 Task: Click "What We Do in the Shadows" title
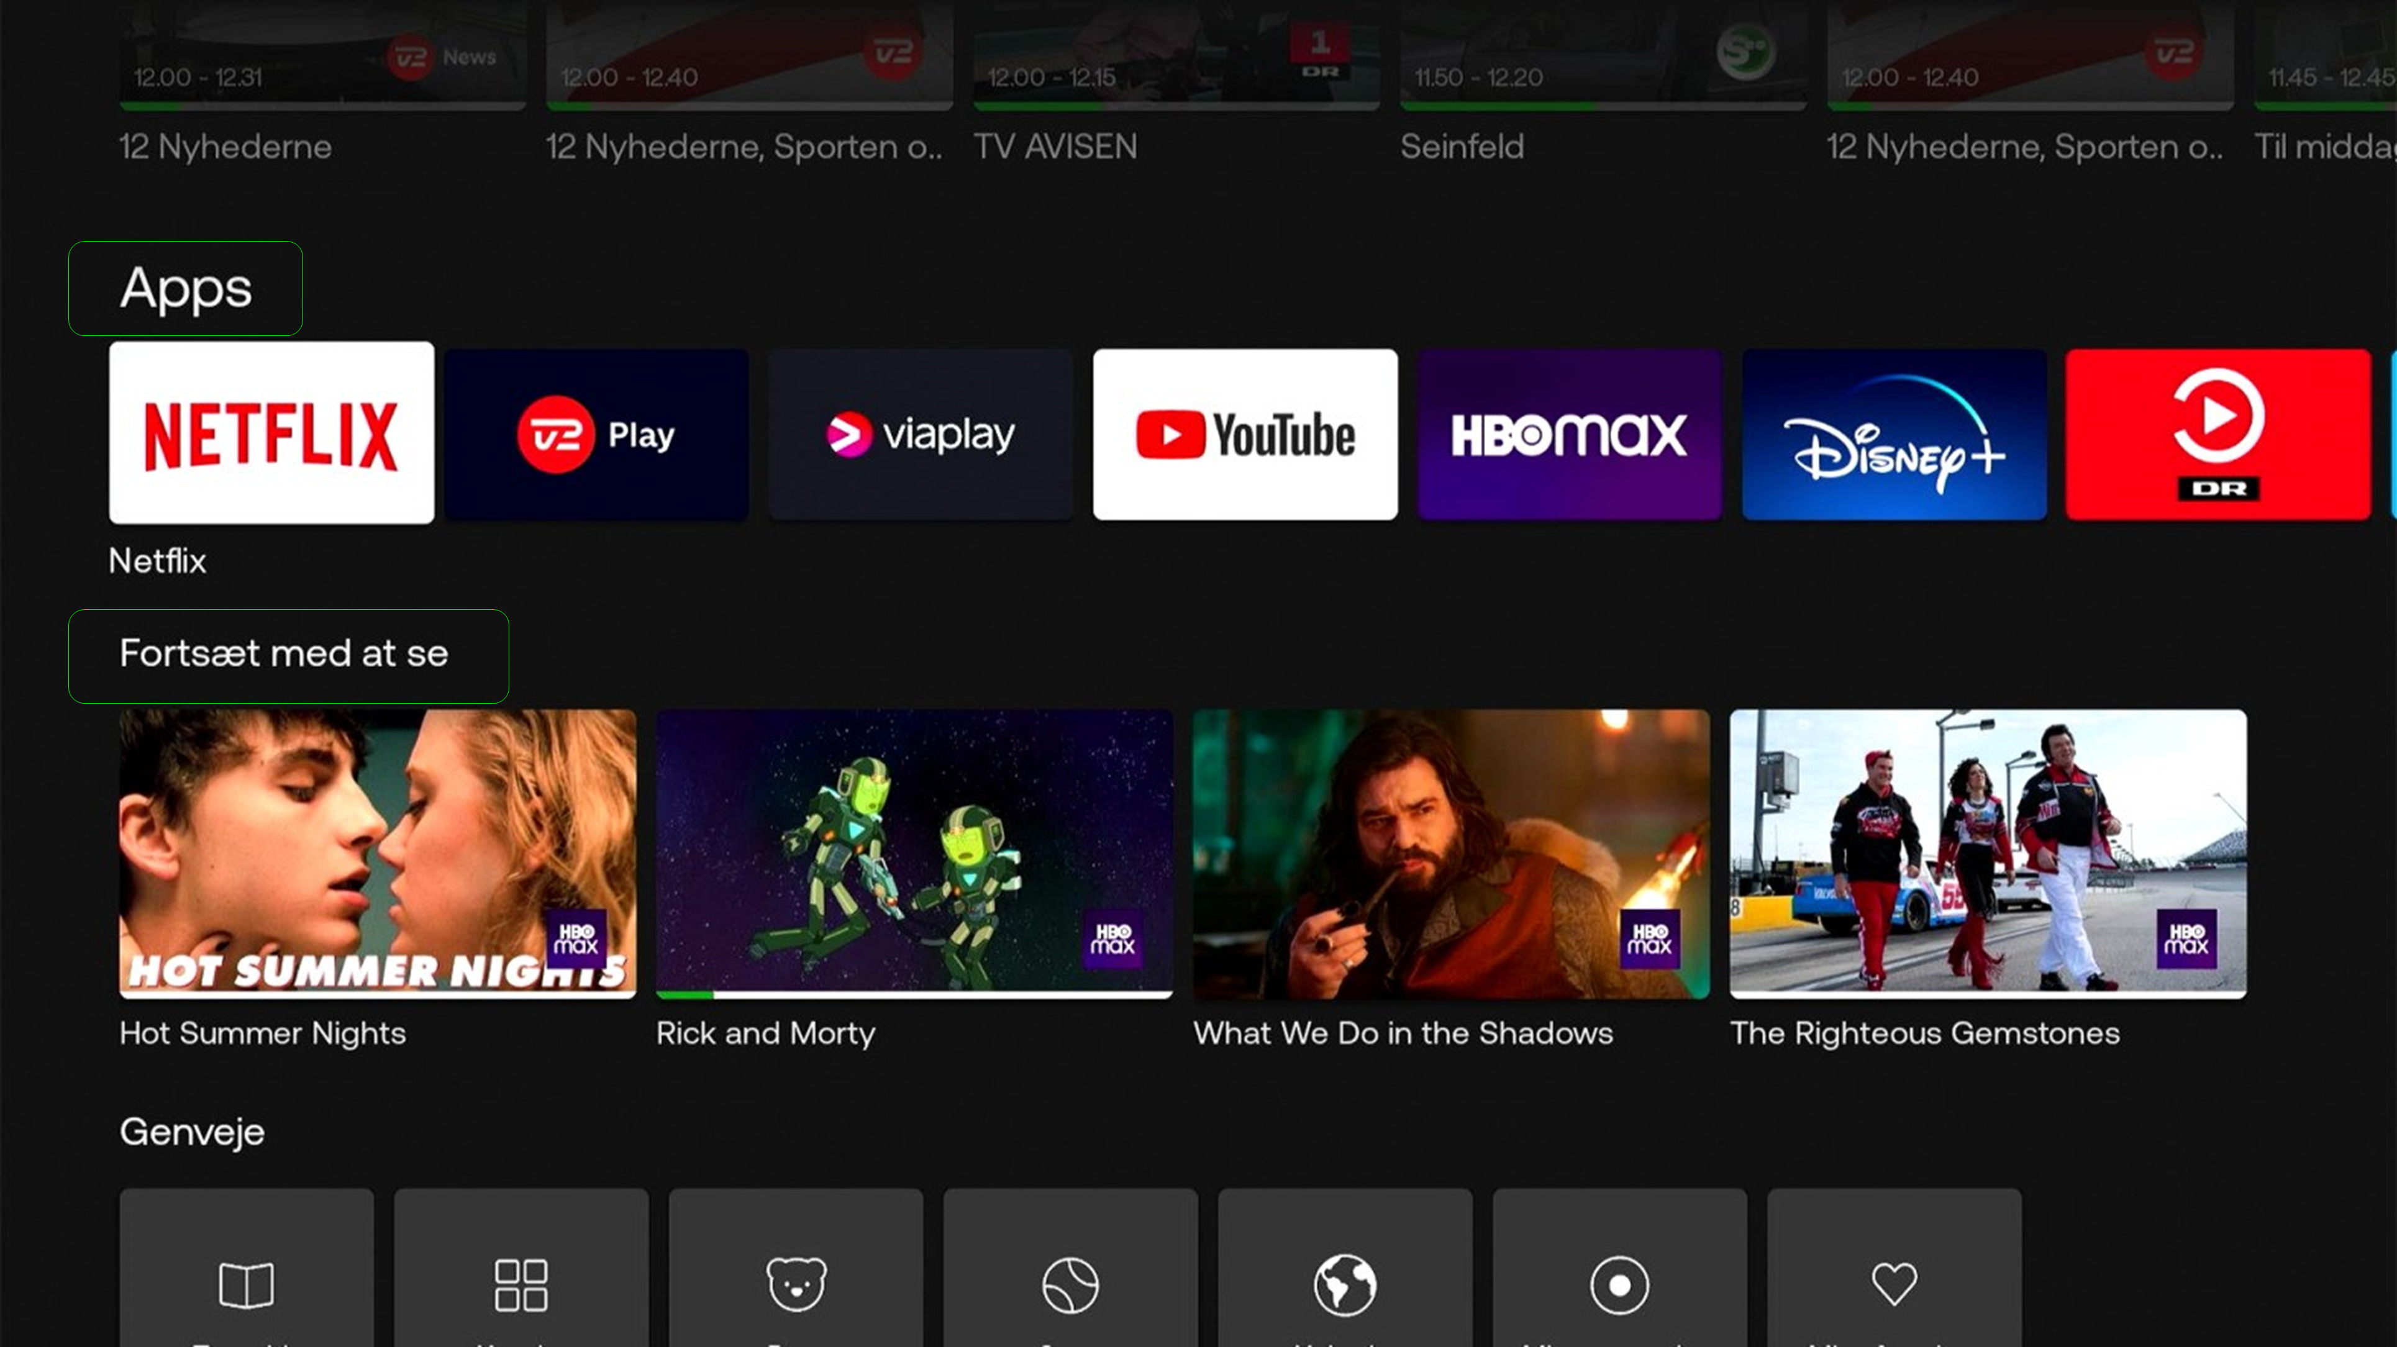1403,1033
